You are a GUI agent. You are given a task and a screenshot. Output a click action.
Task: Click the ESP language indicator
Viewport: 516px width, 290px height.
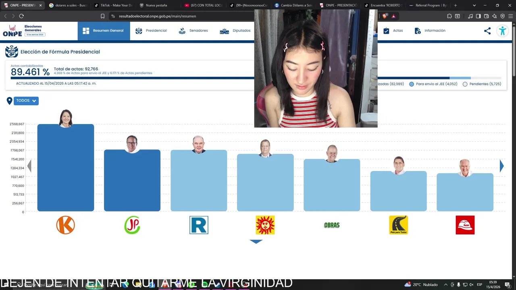click(479, 285)
